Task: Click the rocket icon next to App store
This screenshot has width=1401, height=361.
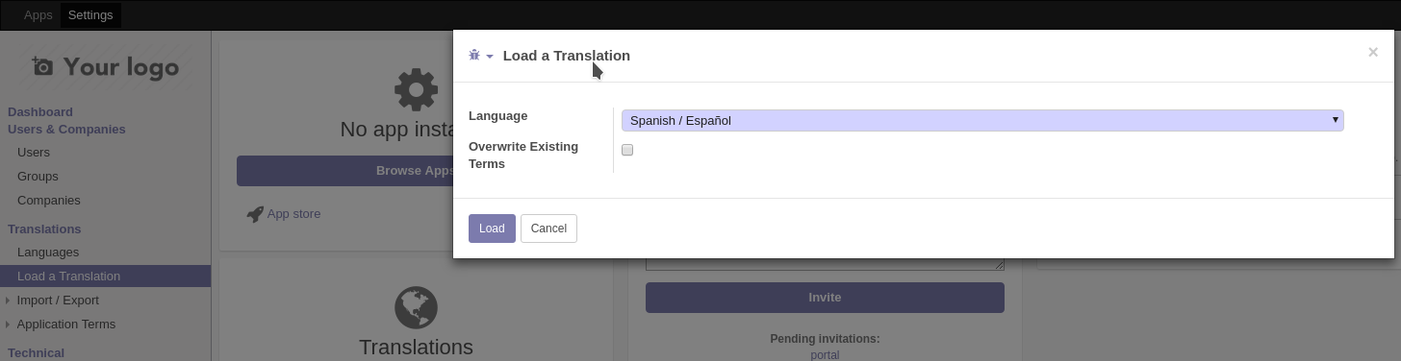Action: point(255,214)
